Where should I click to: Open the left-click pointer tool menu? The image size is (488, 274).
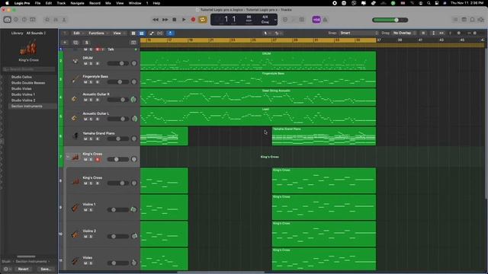click(x=266, y=33)
